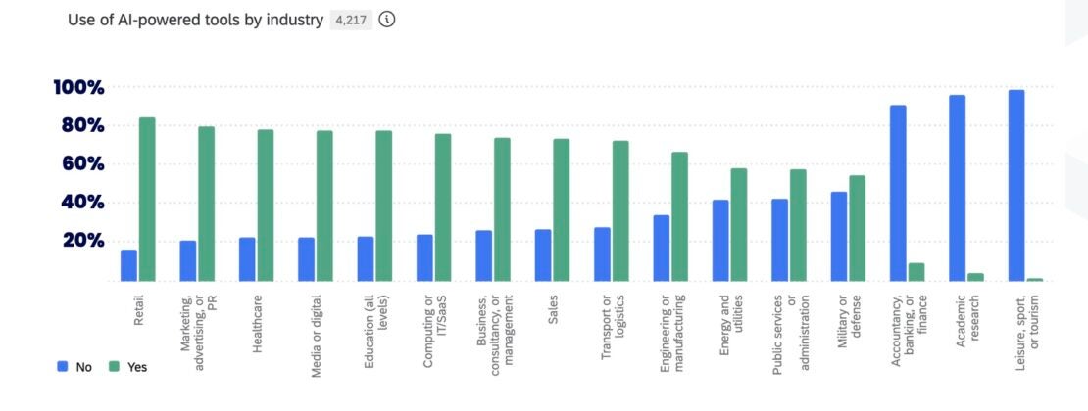Image resolution: width=1088 pixels, height=411 pixels.
Task: Click the Media or digital axis label
Action: pyautogui.click(x=314, y=329)
